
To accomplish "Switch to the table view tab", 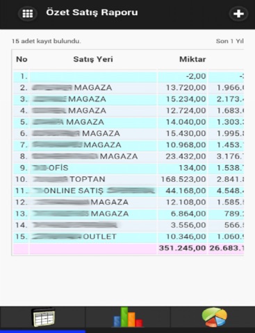I will tap(42, 317).
